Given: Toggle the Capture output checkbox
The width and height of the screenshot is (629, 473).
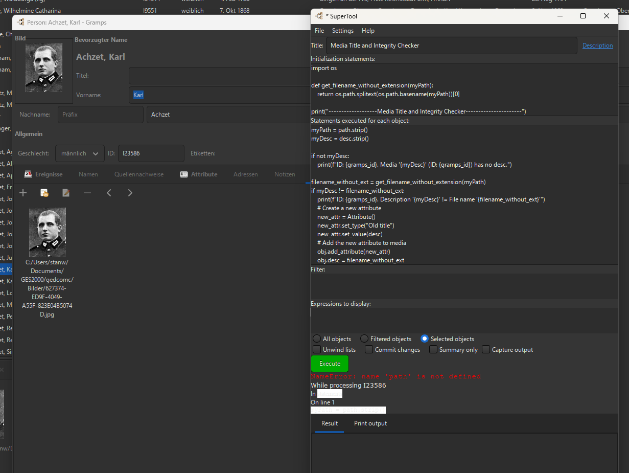Looking at the screenshot, I should pos(486,349).
